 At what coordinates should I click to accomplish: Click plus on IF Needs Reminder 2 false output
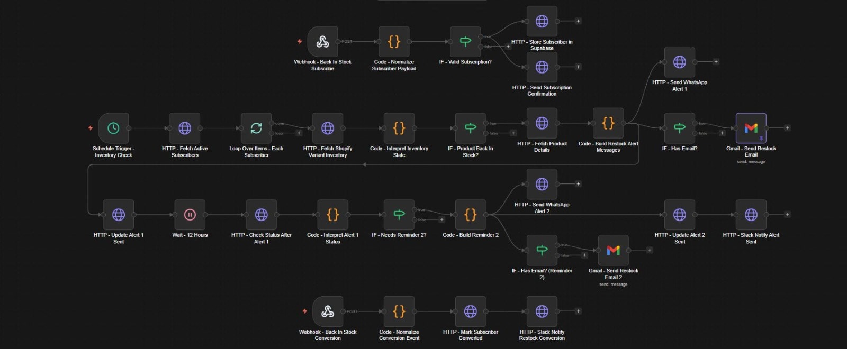click(441, 219)
